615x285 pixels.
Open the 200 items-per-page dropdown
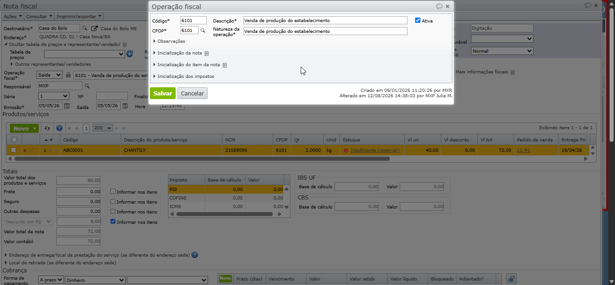click(x=103, y=128)
